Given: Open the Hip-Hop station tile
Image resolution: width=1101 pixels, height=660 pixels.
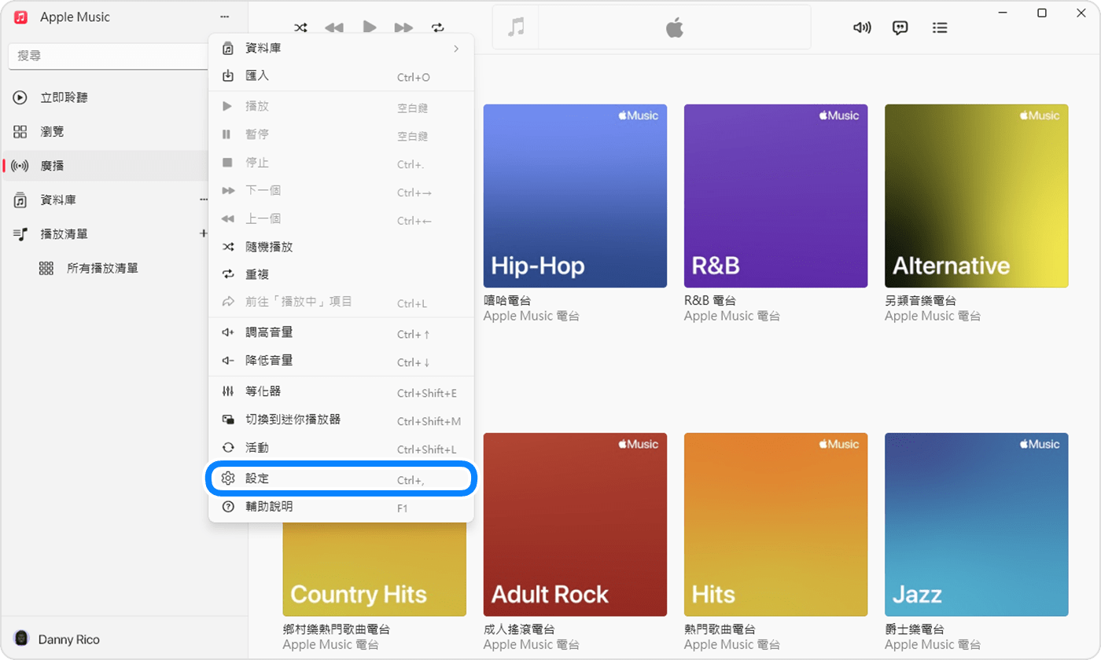Looking at the screenshot, I should [x=575, y=196].
